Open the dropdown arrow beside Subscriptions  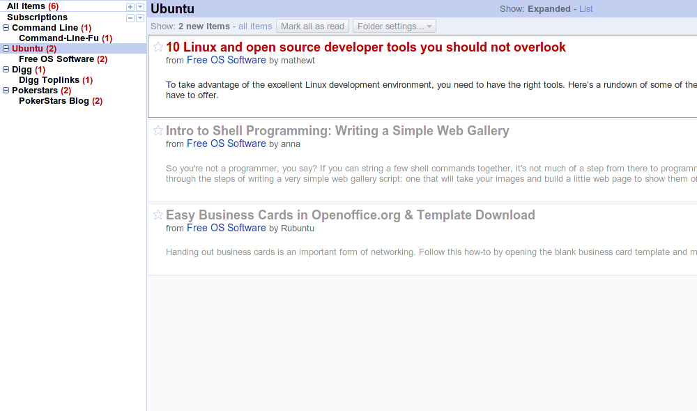click(140, 18)
